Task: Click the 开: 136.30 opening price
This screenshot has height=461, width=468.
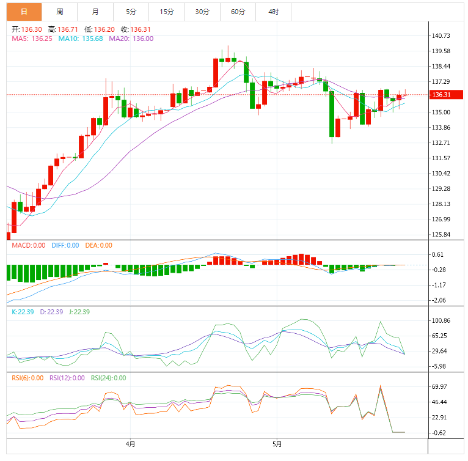Action: (x=27, y=29)
